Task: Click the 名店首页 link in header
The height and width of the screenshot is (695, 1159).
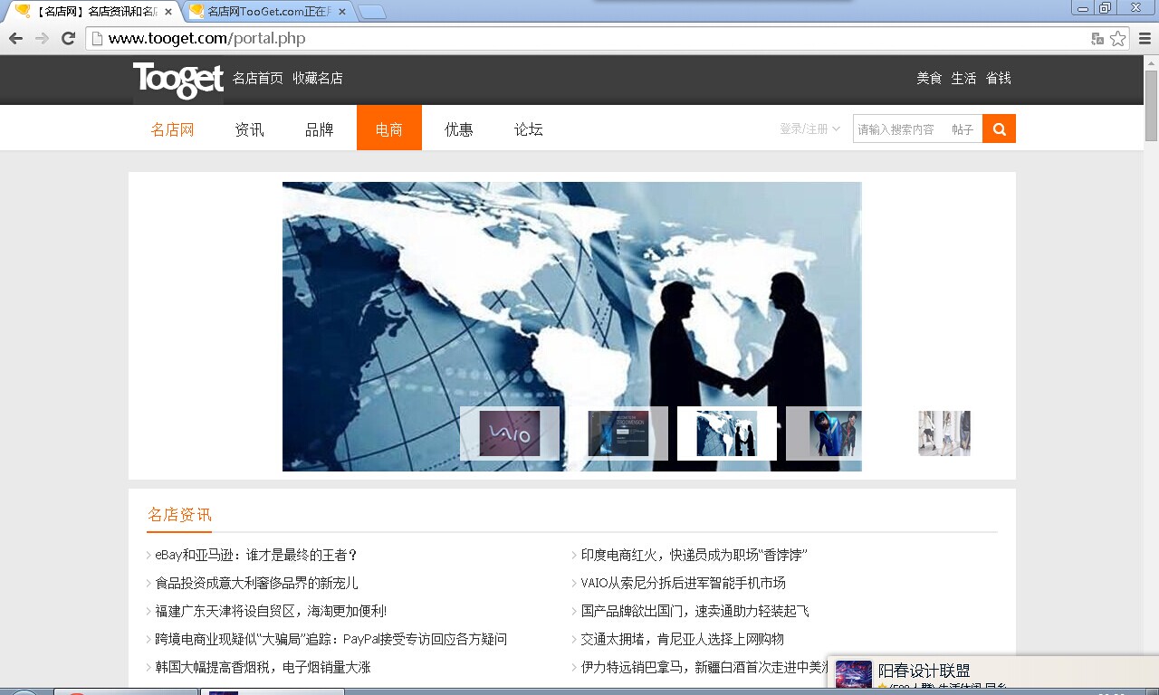Action: (258, 78)
